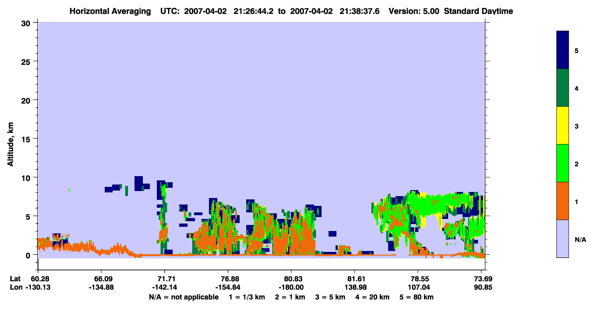This screenshot has height=310, width=605.
Task: Click the altitude tick label 15
Action: coord(27,139)
